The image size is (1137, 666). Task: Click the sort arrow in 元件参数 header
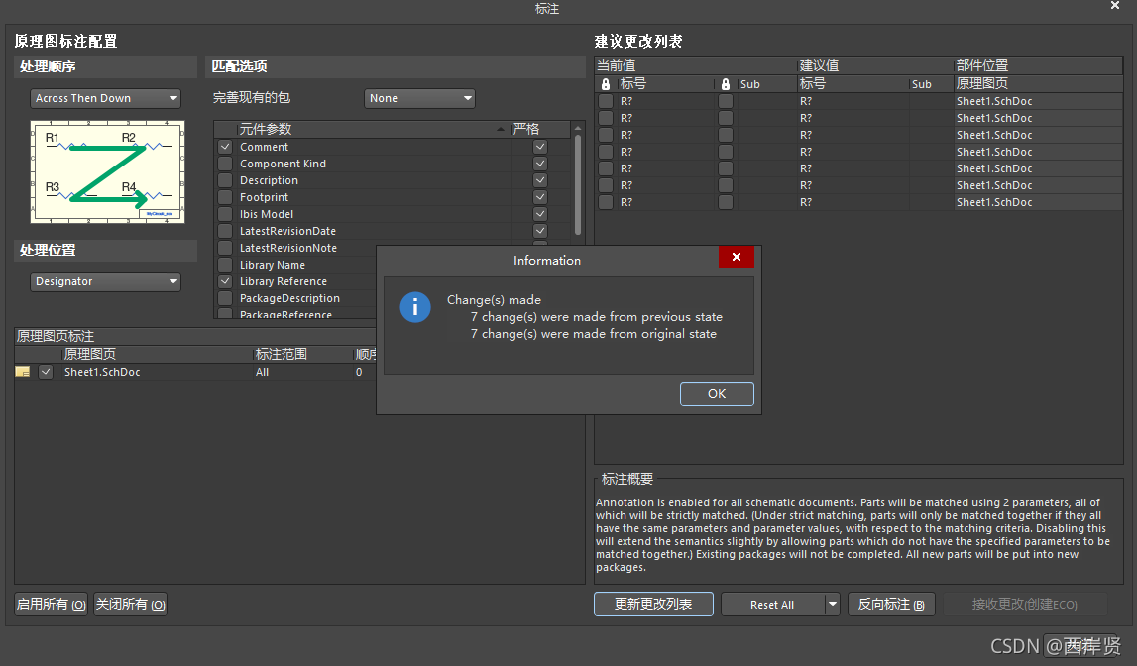click(501, 129)
